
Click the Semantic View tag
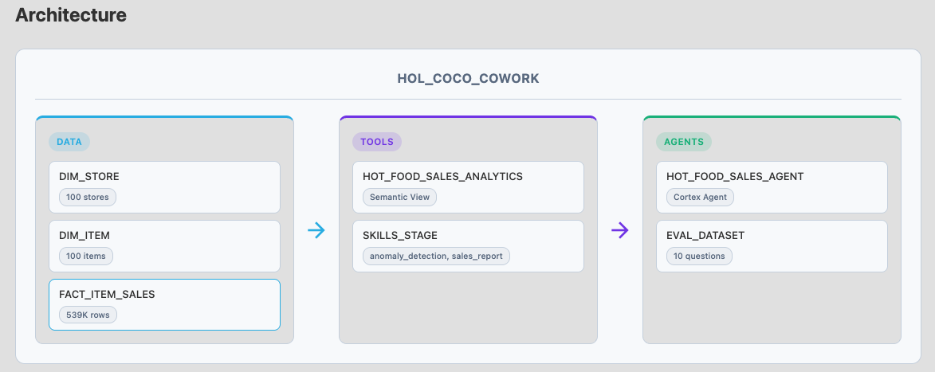pyautogui.click(x=399, y=197)
